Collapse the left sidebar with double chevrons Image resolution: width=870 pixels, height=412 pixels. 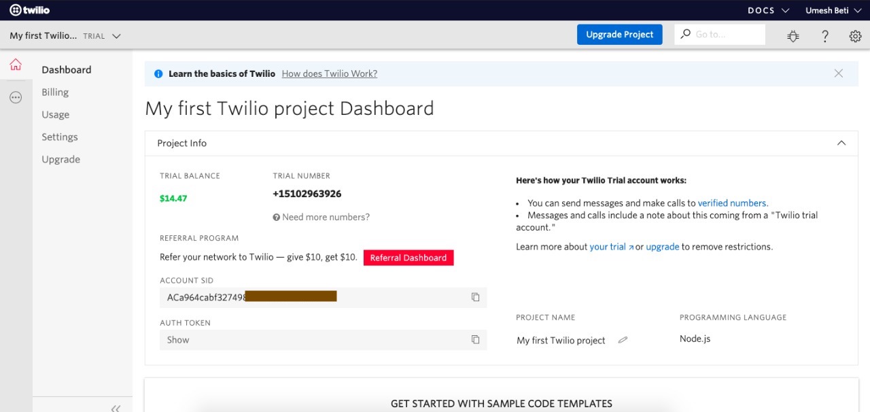pyautogui.click(x=116, y=407)
